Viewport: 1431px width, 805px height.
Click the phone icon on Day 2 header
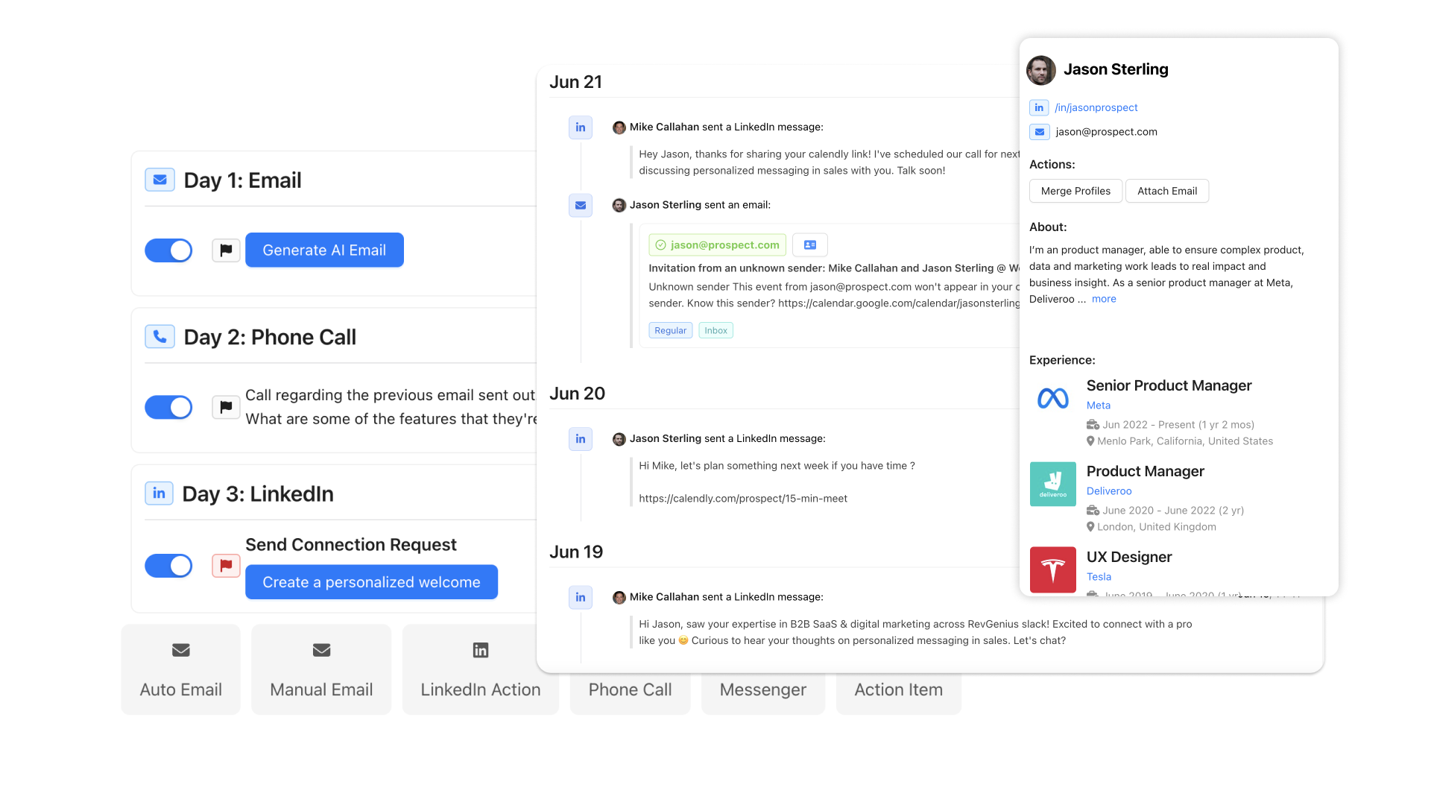pyautogui.click(x=159, y=337)
